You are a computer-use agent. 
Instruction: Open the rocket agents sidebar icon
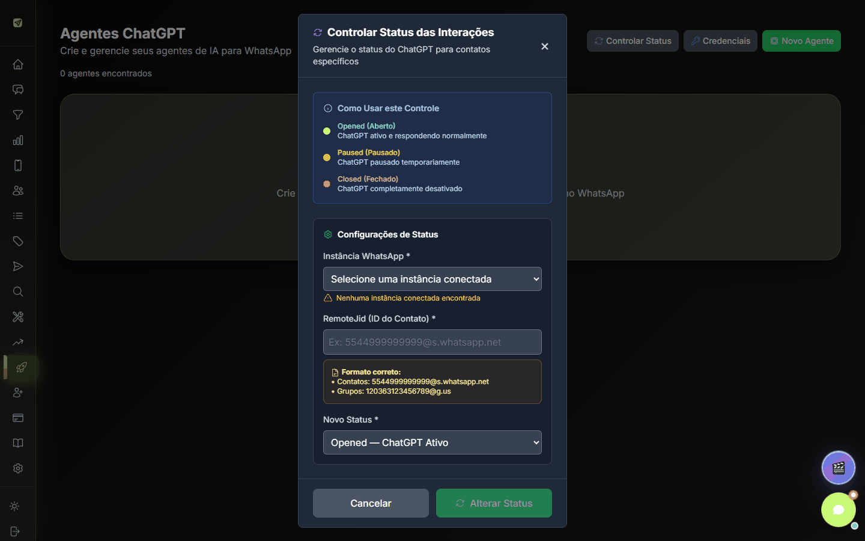[22, 367]
